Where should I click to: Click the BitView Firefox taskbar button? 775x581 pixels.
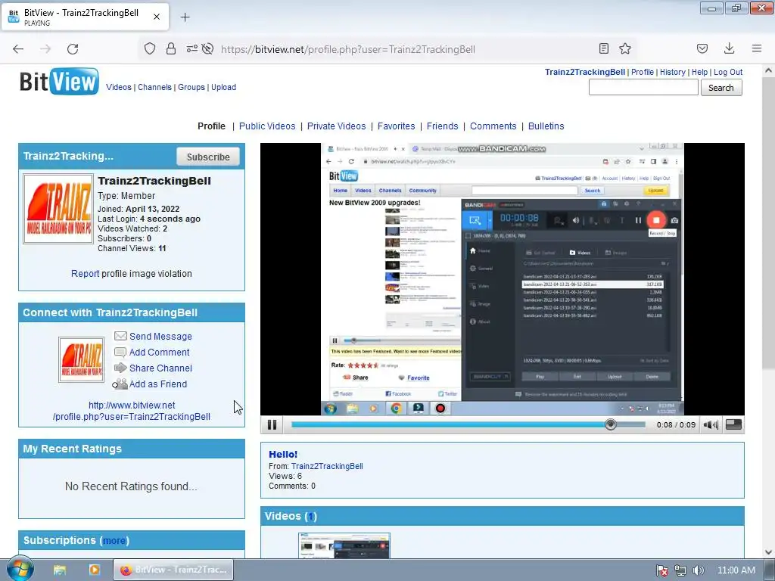(173, 570)
